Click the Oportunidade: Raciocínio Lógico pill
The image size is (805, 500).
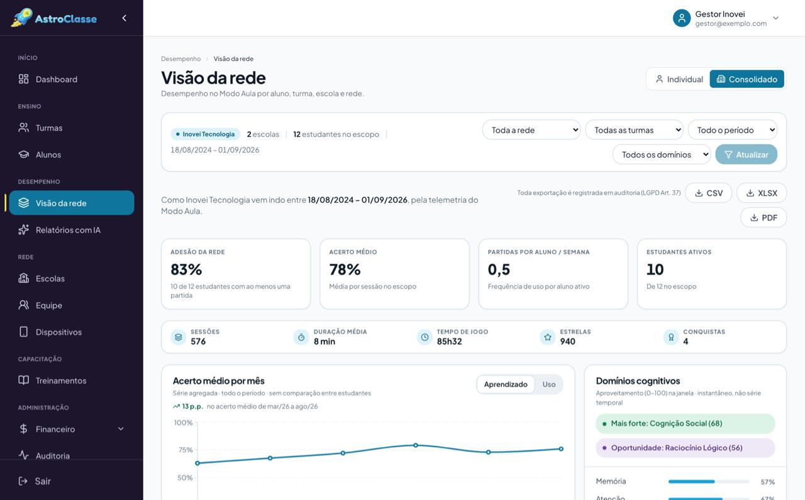(686, 448)
